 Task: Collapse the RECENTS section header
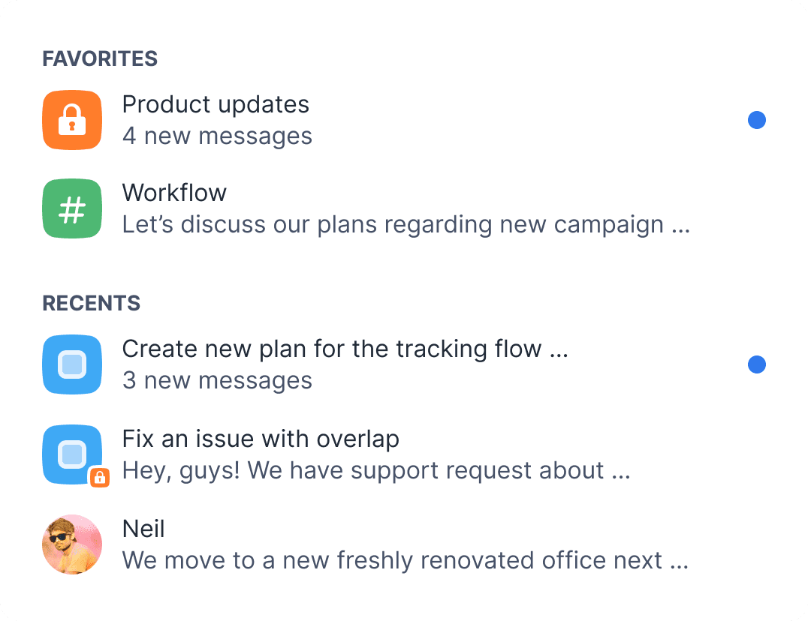[91, 303]
